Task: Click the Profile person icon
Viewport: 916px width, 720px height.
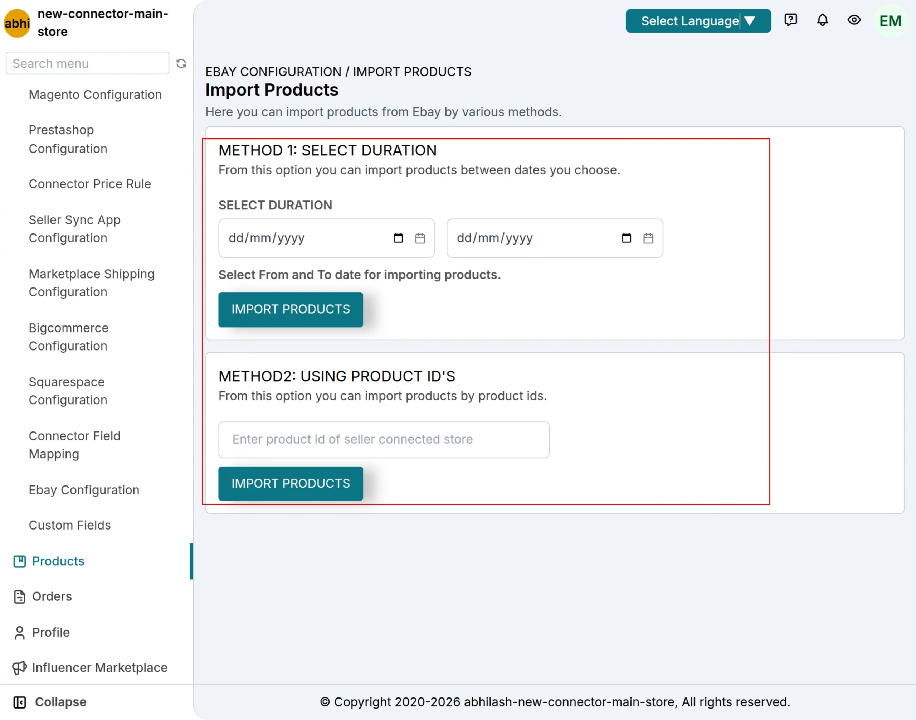Action: pyautogui.click(x=19, y=632)
